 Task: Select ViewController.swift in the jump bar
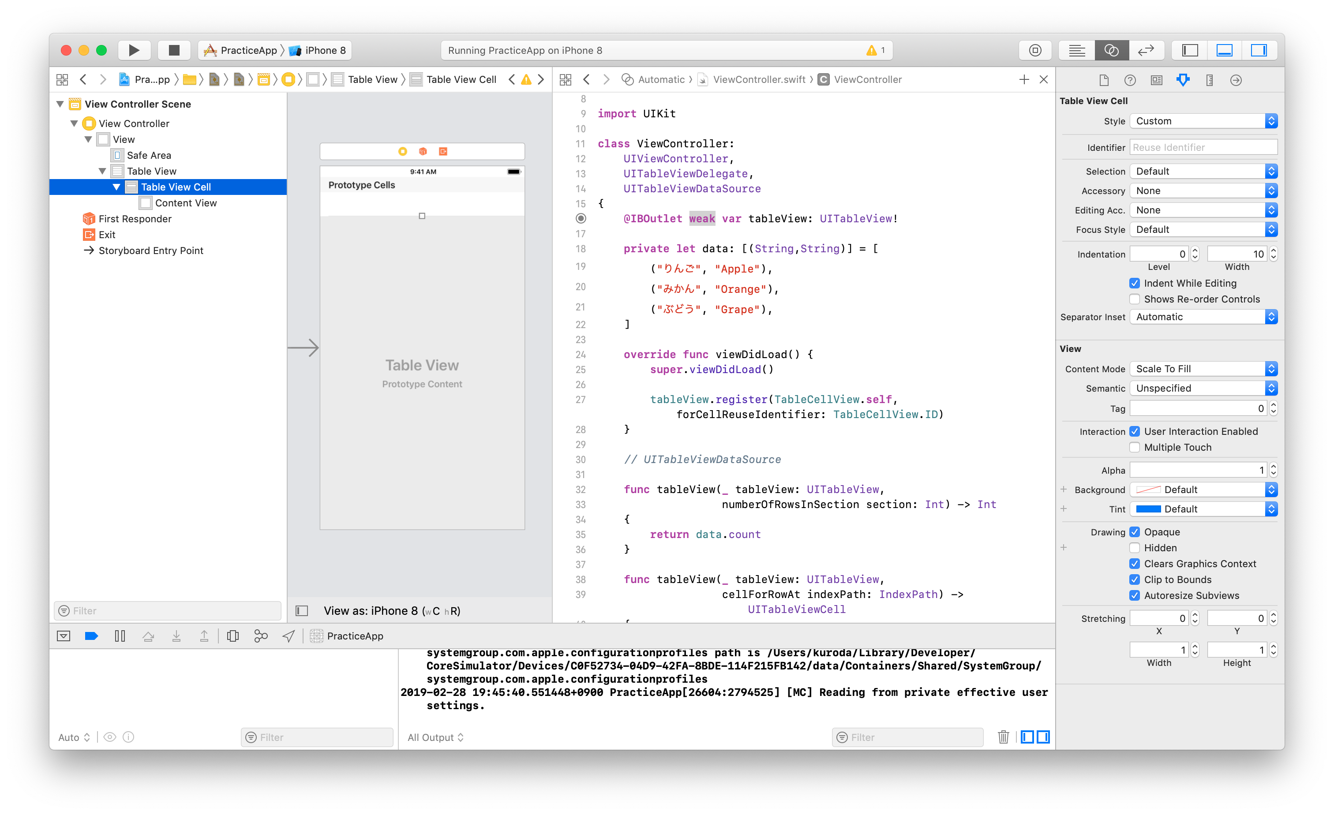758,79
